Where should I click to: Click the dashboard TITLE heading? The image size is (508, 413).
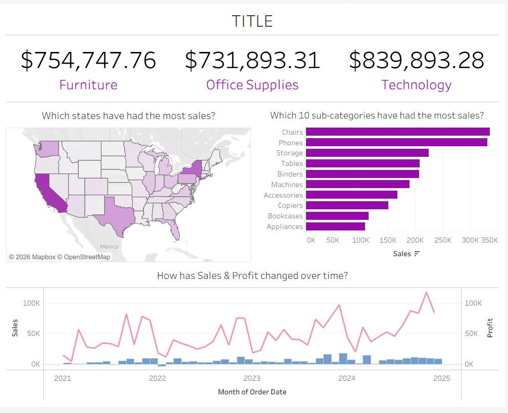252,21
